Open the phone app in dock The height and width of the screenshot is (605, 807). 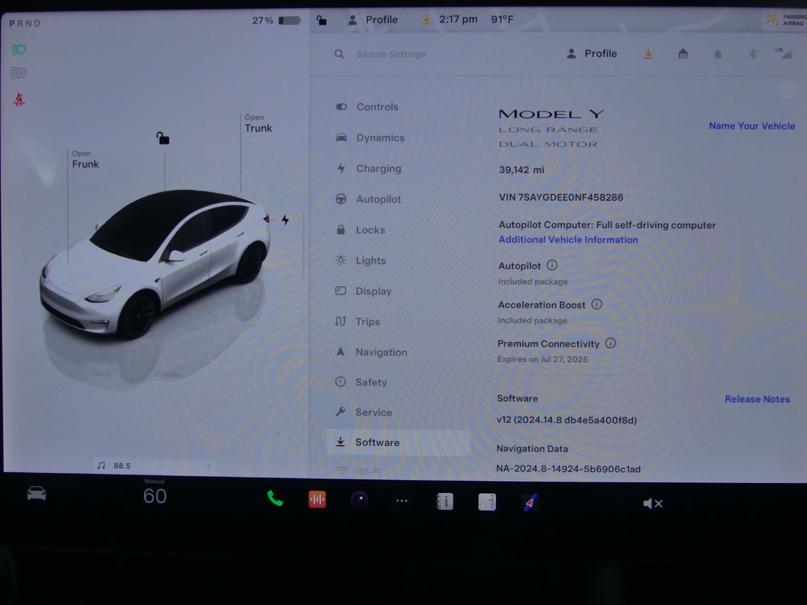click(x=275, y=498)
